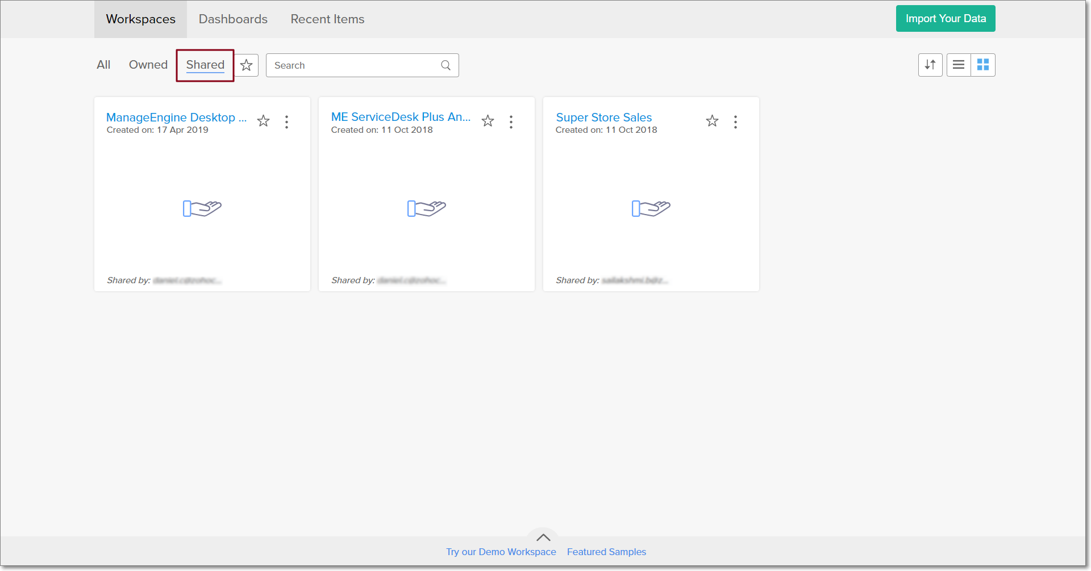Image resolution: width=1091 pixels, height=571 pixels.
Task: Click 'Created on: 17 Apr 2019' text
Action: [157, 130]
